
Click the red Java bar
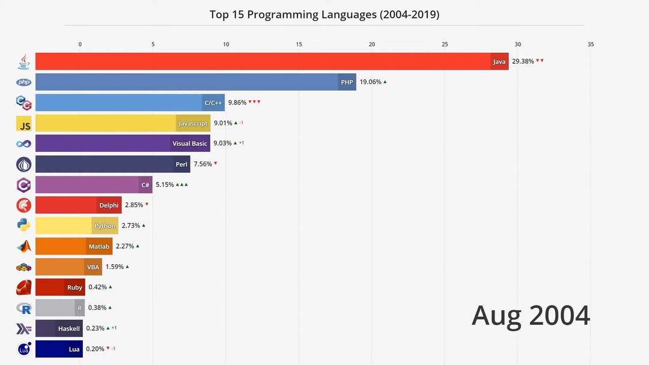272,61
